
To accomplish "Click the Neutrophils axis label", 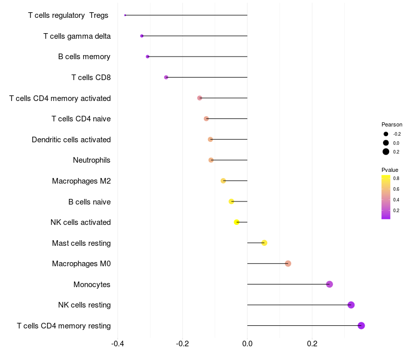I will coord(92,160).
